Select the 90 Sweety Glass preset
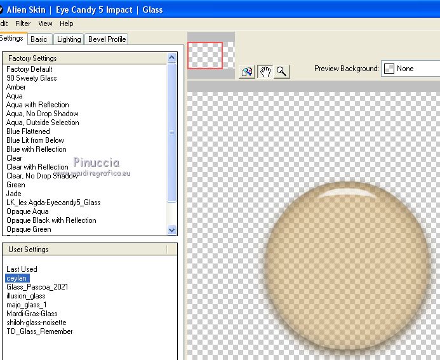Viewport: 440px width, 360px height. click(32, 78)
